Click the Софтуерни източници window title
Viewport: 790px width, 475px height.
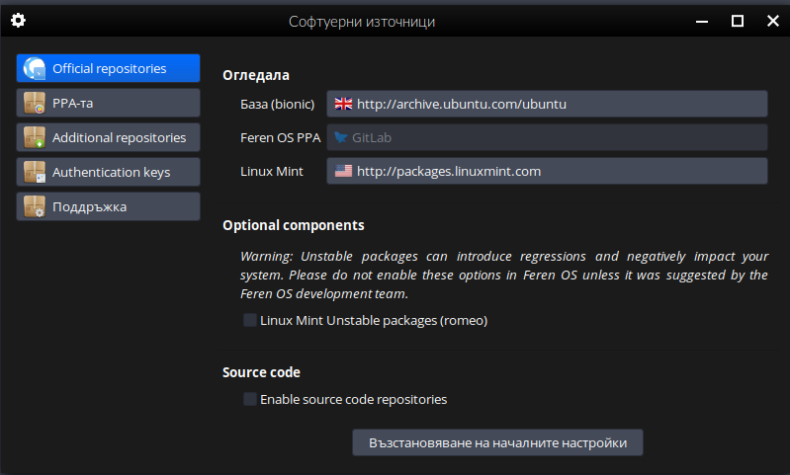(362, 22)
